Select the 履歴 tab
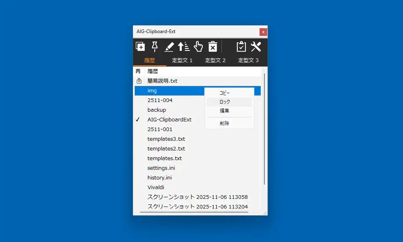403x242 pixels. click(149, 60)
